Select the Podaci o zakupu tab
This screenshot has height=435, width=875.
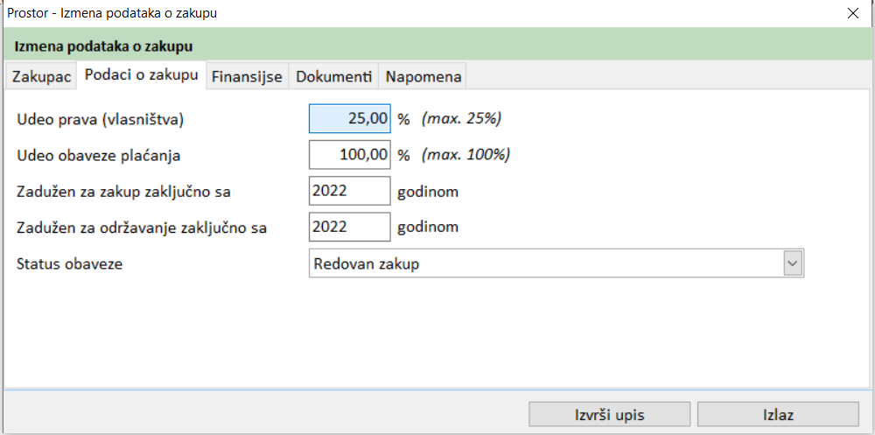(141, 75)
